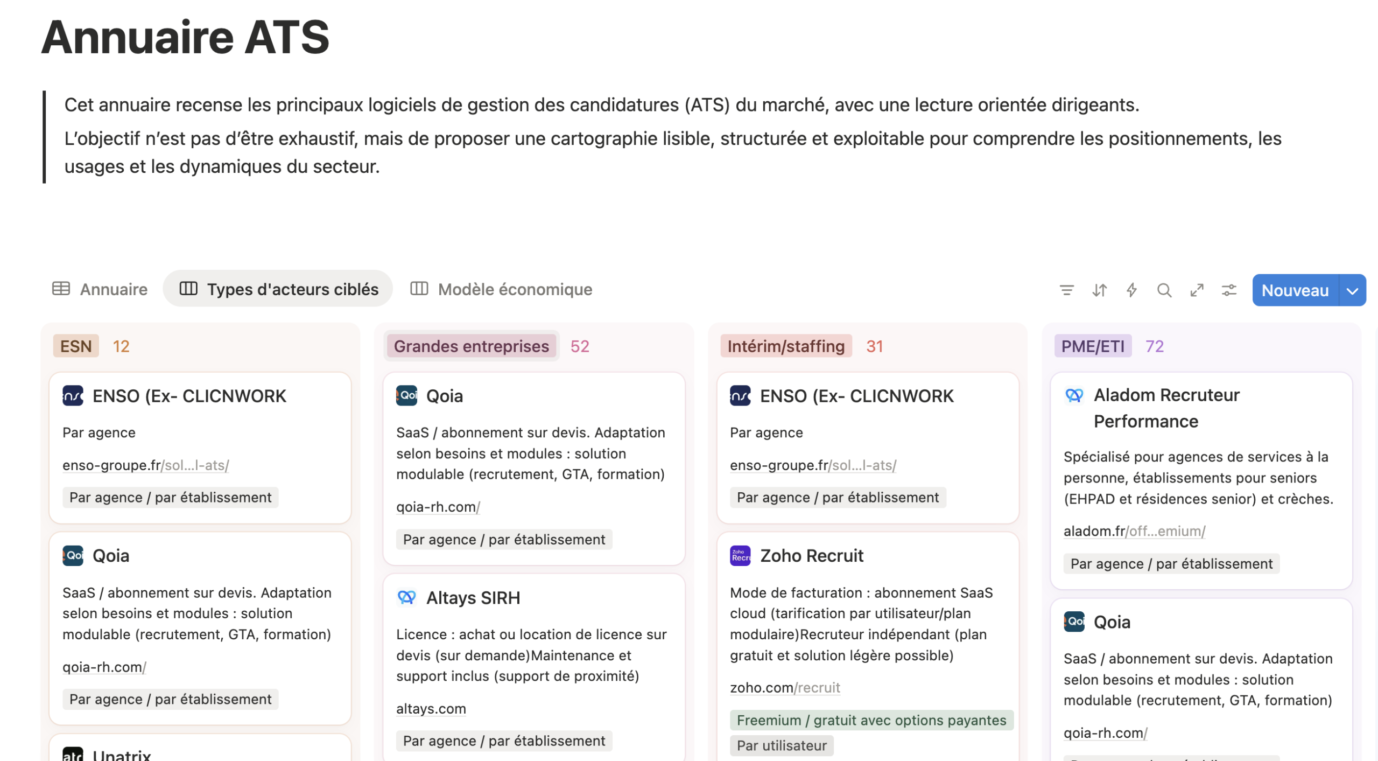This screenshot has height=761, width=1378.
Task: Click the Qoia logo in the Grandes entreprises column
Action: point(406,395)
